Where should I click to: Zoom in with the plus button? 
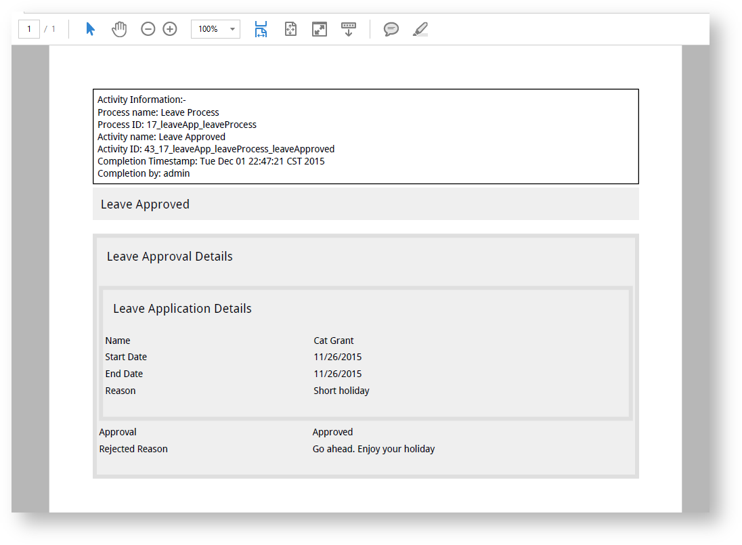pyautogui.click(x=170, y=29)
